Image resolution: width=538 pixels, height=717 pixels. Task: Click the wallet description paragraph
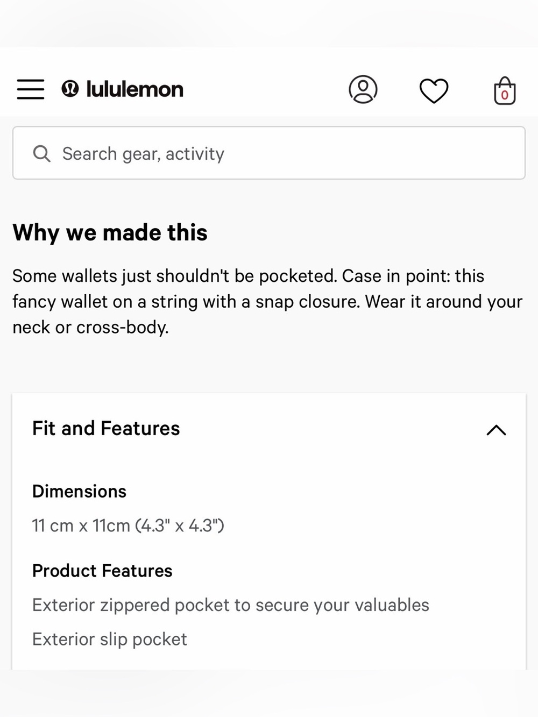267,301
